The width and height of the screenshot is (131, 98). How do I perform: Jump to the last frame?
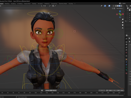[x=56, y=90]
